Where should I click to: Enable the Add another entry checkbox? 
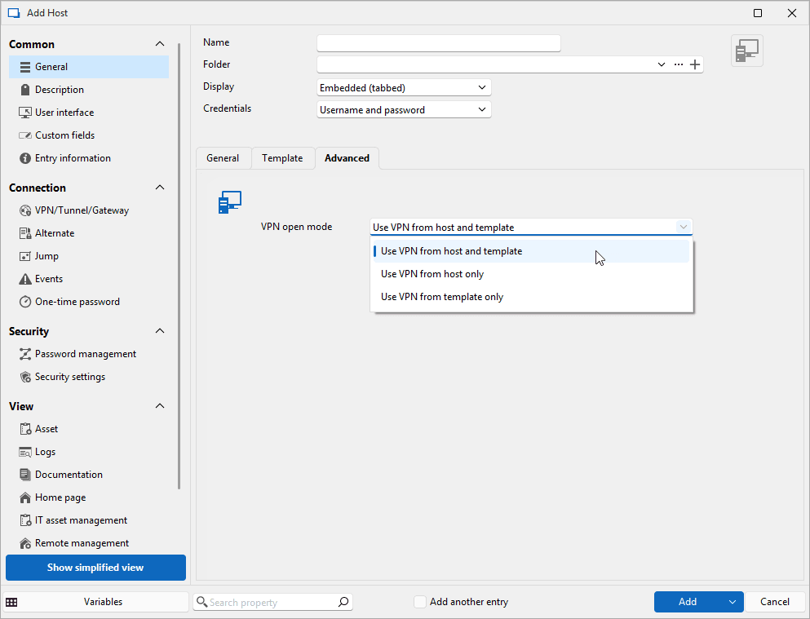pyautogui.click(x=420, y=602)
